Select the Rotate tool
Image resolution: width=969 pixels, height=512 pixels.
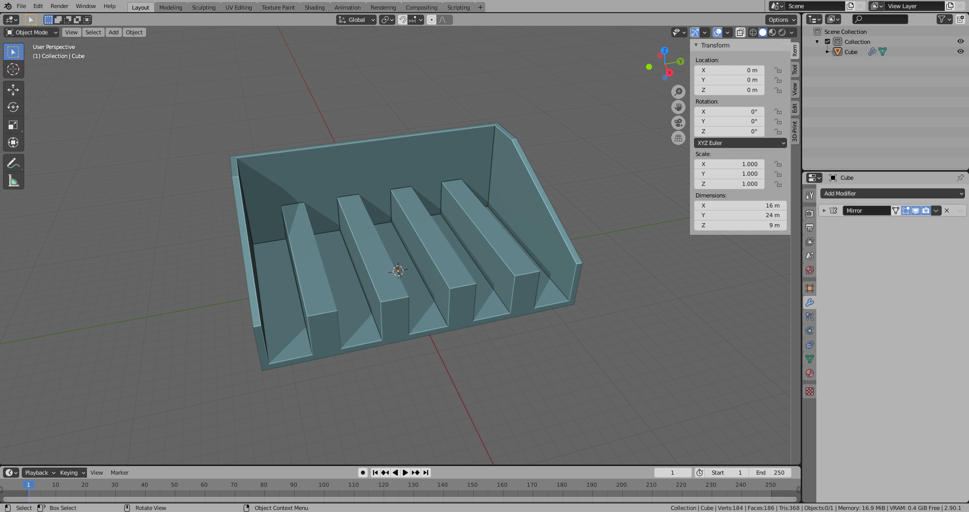(13, 108)
